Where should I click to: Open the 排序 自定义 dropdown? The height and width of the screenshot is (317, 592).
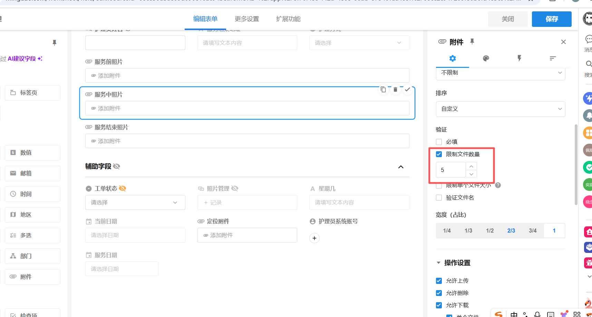(x=500, y=109)
